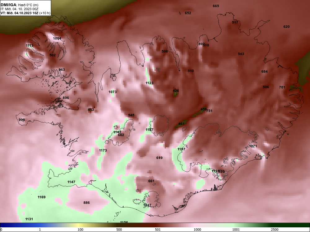310x232 pixels.
Task: Select the 661 value on the southern glacier
Action: [151, 181]
